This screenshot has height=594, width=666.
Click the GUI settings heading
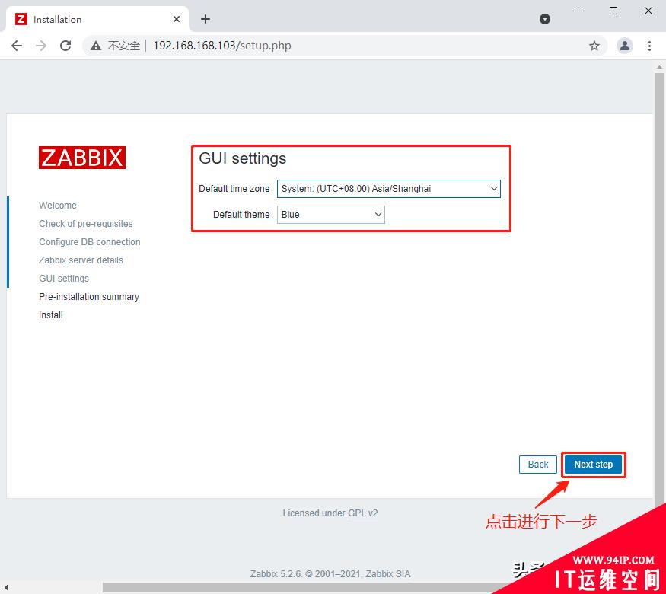click(x=243, y=158)
